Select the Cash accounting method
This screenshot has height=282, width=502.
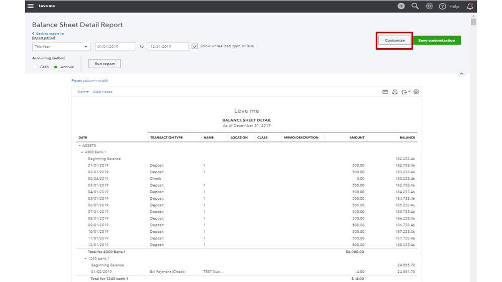click(x=35, y=67)
